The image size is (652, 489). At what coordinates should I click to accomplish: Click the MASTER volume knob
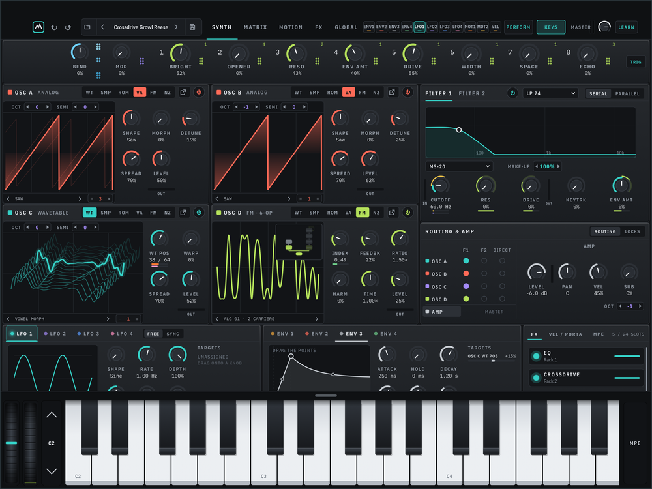(x=604, y=27)
